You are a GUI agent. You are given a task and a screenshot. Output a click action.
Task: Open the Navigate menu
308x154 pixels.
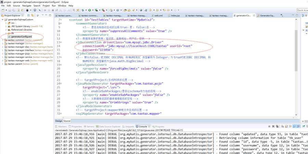click(27, 6)
